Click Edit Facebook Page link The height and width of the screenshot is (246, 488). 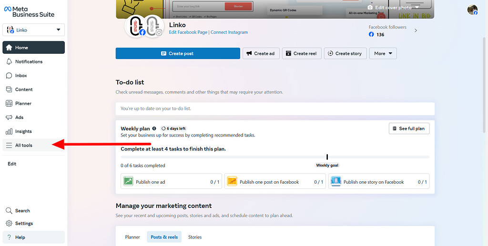pos(188,32)
